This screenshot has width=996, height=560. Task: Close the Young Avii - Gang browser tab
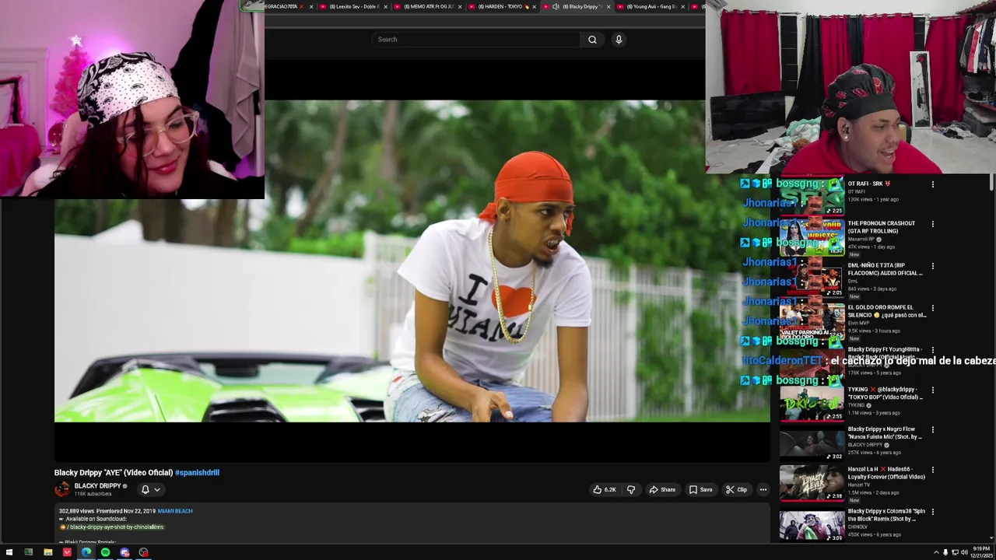(682, 6)
